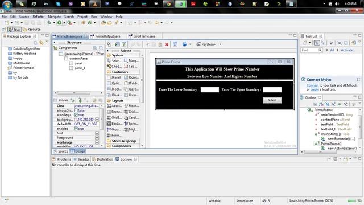This screenshot has width=364, height=205.
Task: Expand the Struts & Springs palette category
Action: pyautogui.click(x=124, y=141)
